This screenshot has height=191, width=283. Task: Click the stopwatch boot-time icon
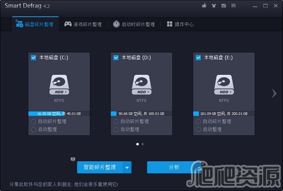click(x=117, y=24)
